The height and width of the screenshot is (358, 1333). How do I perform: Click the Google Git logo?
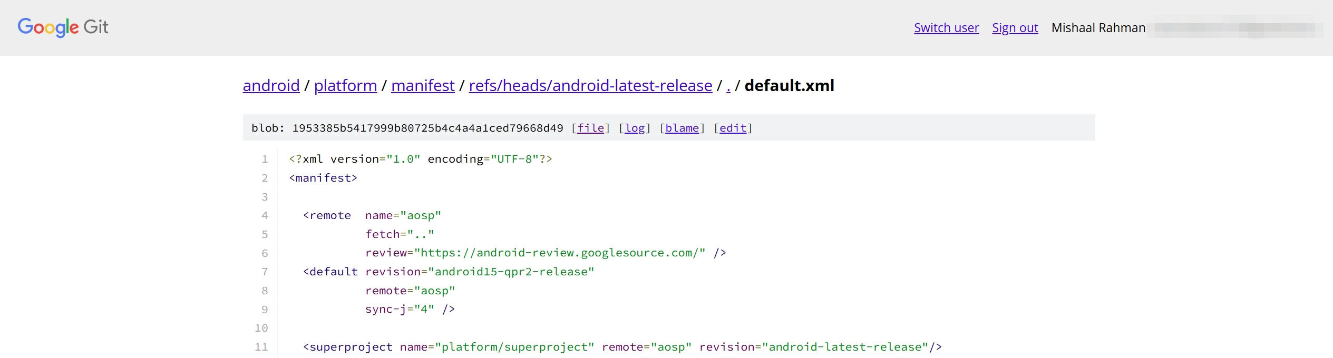(63, 27)
